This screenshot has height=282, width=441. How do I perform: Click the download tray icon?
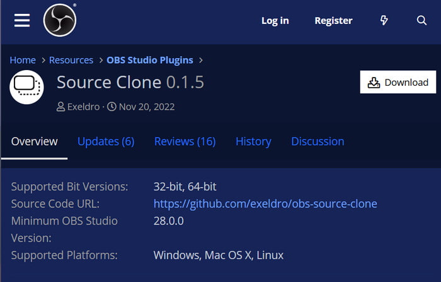pyautogui.click(x=374, y=83)
